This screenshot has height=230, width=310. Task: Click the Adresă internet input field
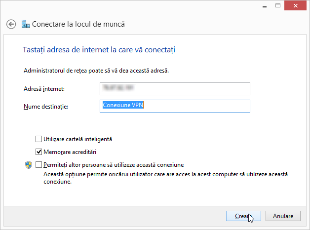pos(175,89)
